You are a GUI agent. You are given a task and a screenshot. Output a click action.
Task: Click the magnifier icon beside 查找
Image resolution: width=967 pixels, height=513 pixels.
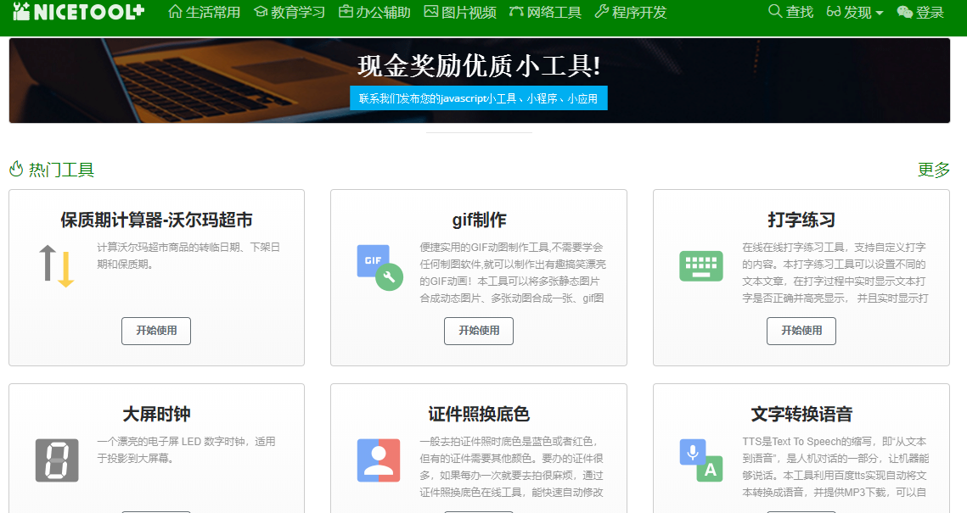click(x=774, y=11)
